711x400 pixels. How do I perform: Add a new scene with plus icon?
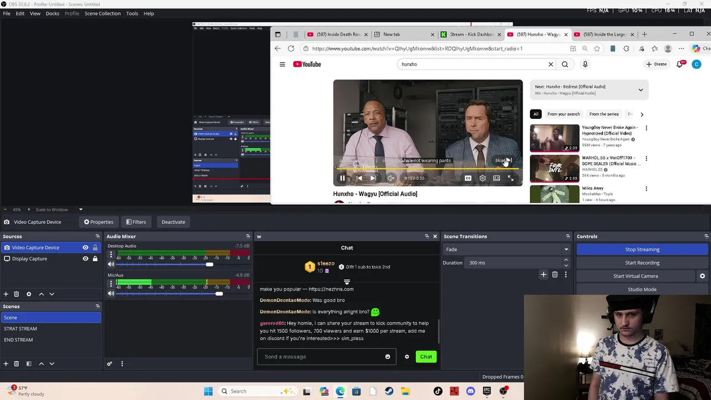point(6,364)
